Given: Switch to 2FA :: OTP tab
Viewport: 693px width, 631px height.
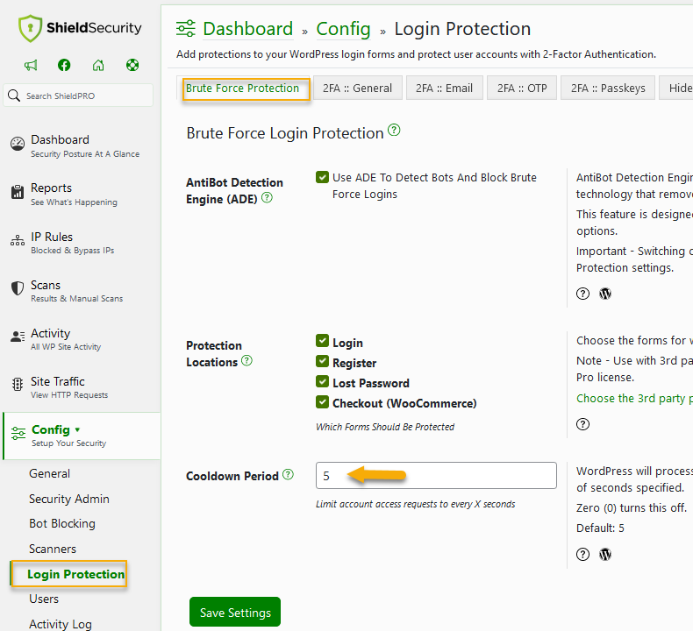Looking at the screenshot, I should 522,89.
